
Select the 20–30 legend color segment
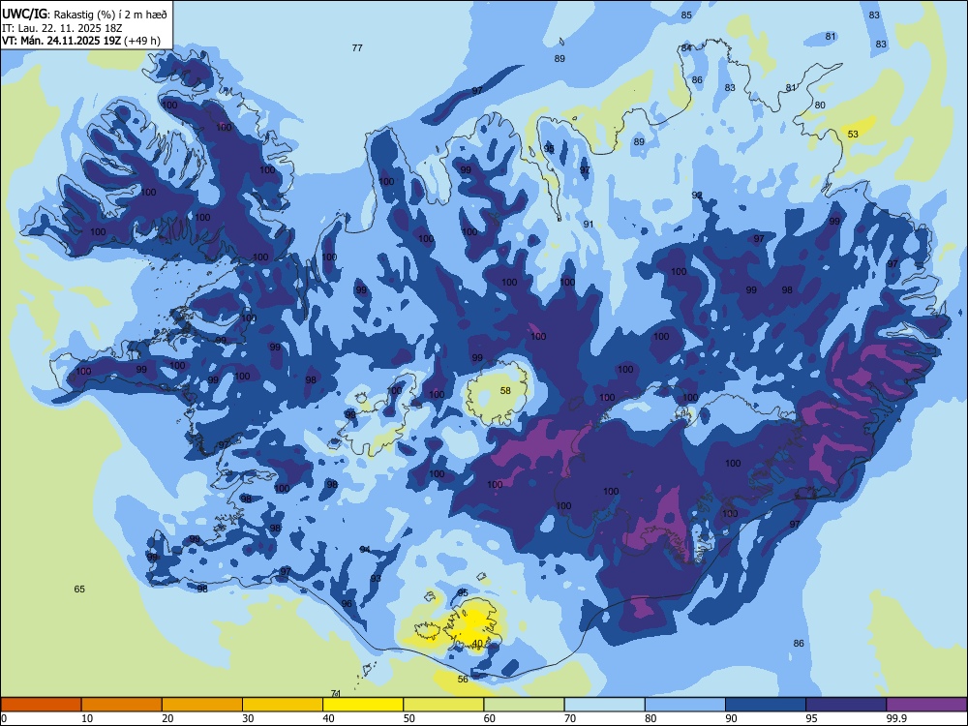pyautogui.click(x=202, y=705)
